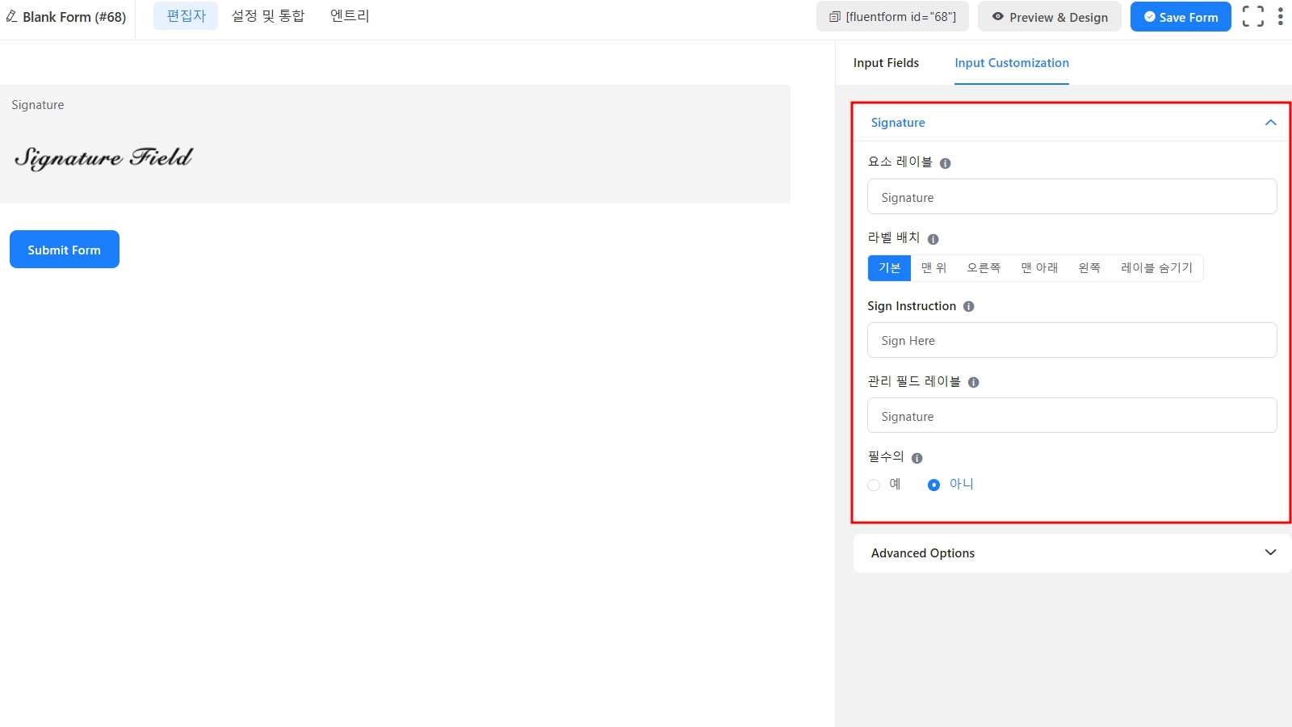
Task: Click the pencil edit icon beside Blank Form title
Action: (x=11, y=16)
